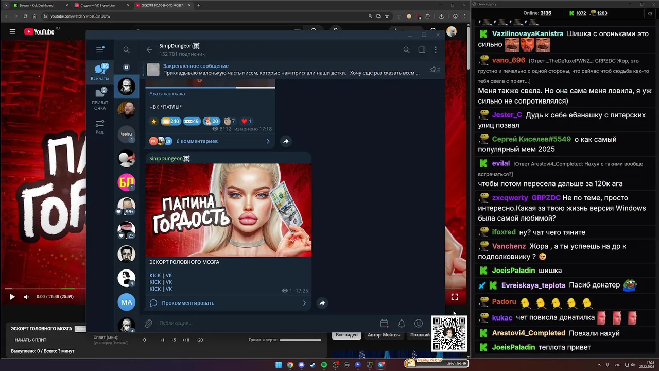Click the heart reaction with 1 count
The width and height of the screenshot is (659, 371).
pyautogui.click(x=247, y=121)
